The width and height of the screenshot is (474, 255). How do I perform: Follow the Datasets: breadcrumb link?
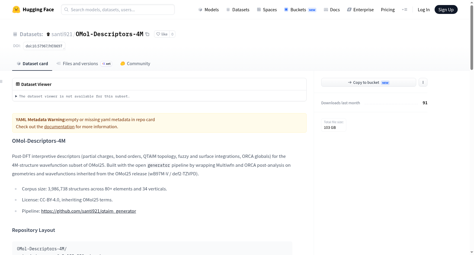[31, 34]
